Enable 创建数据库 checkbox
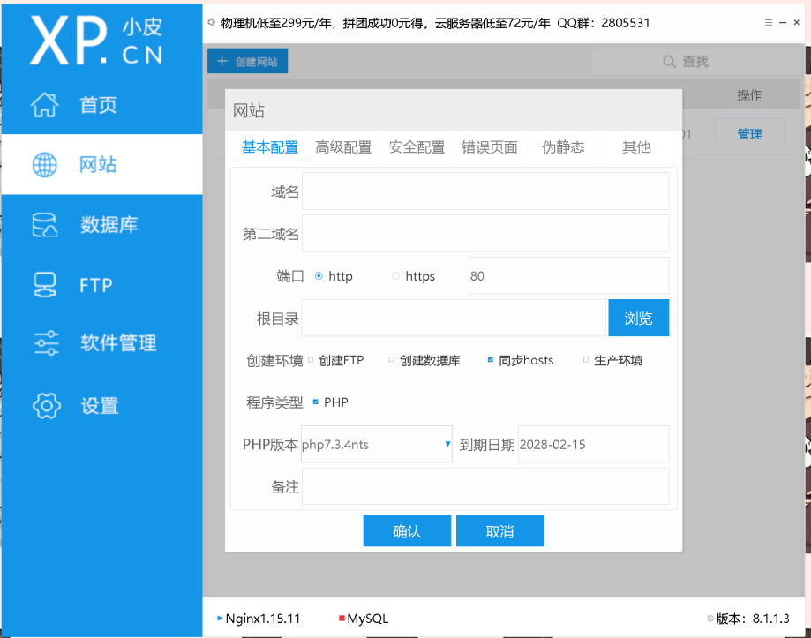Screen dimensions: 811x638 click(392, 360)
